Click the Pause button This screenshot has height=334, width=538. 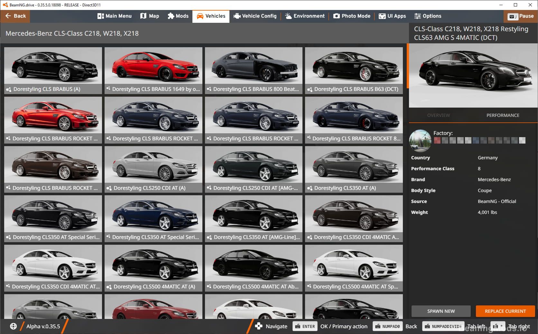pos(521,16)
